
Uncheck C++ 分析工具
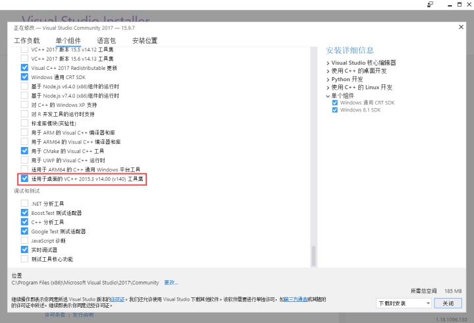click(x=24, y=222)
